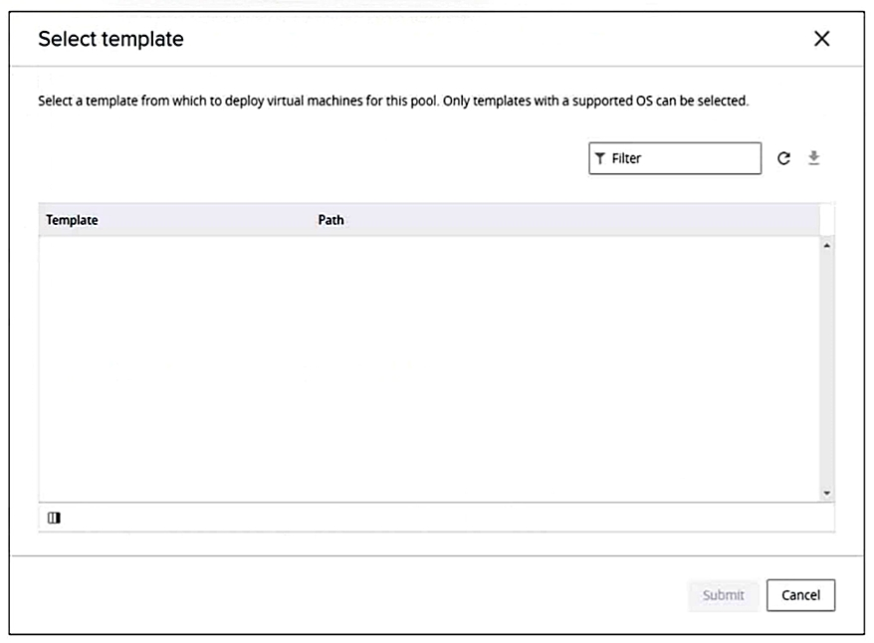Click the download/export icon beside refresh
874x643 pixels.
point(814,158)
